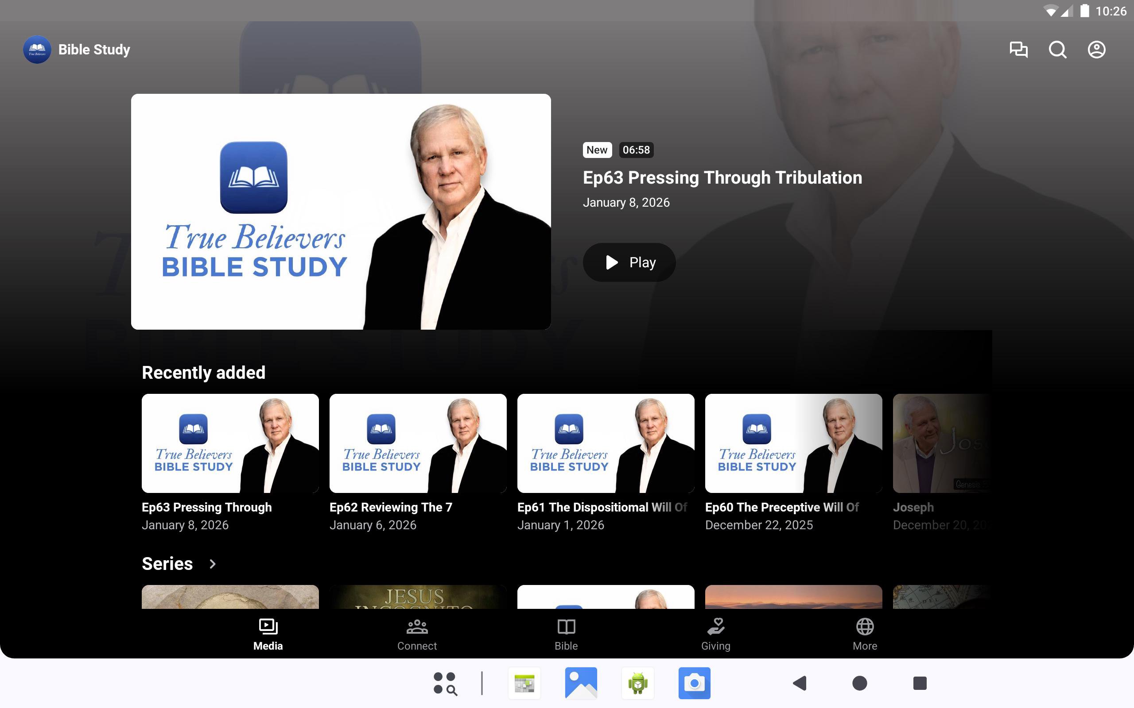Launch the Gallery app from taskbar

(x=581, y=683)
